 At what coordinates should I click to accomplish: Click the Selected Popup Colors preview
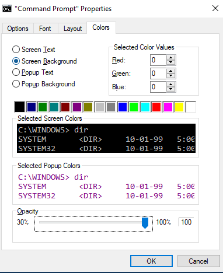(x=106, y=186)
